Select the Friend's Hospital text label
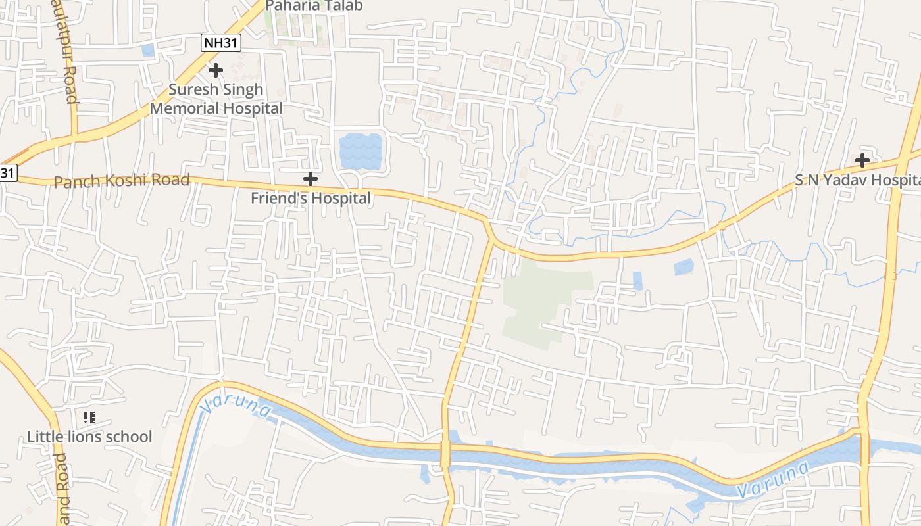921x526 pixels. coord(311,197)
